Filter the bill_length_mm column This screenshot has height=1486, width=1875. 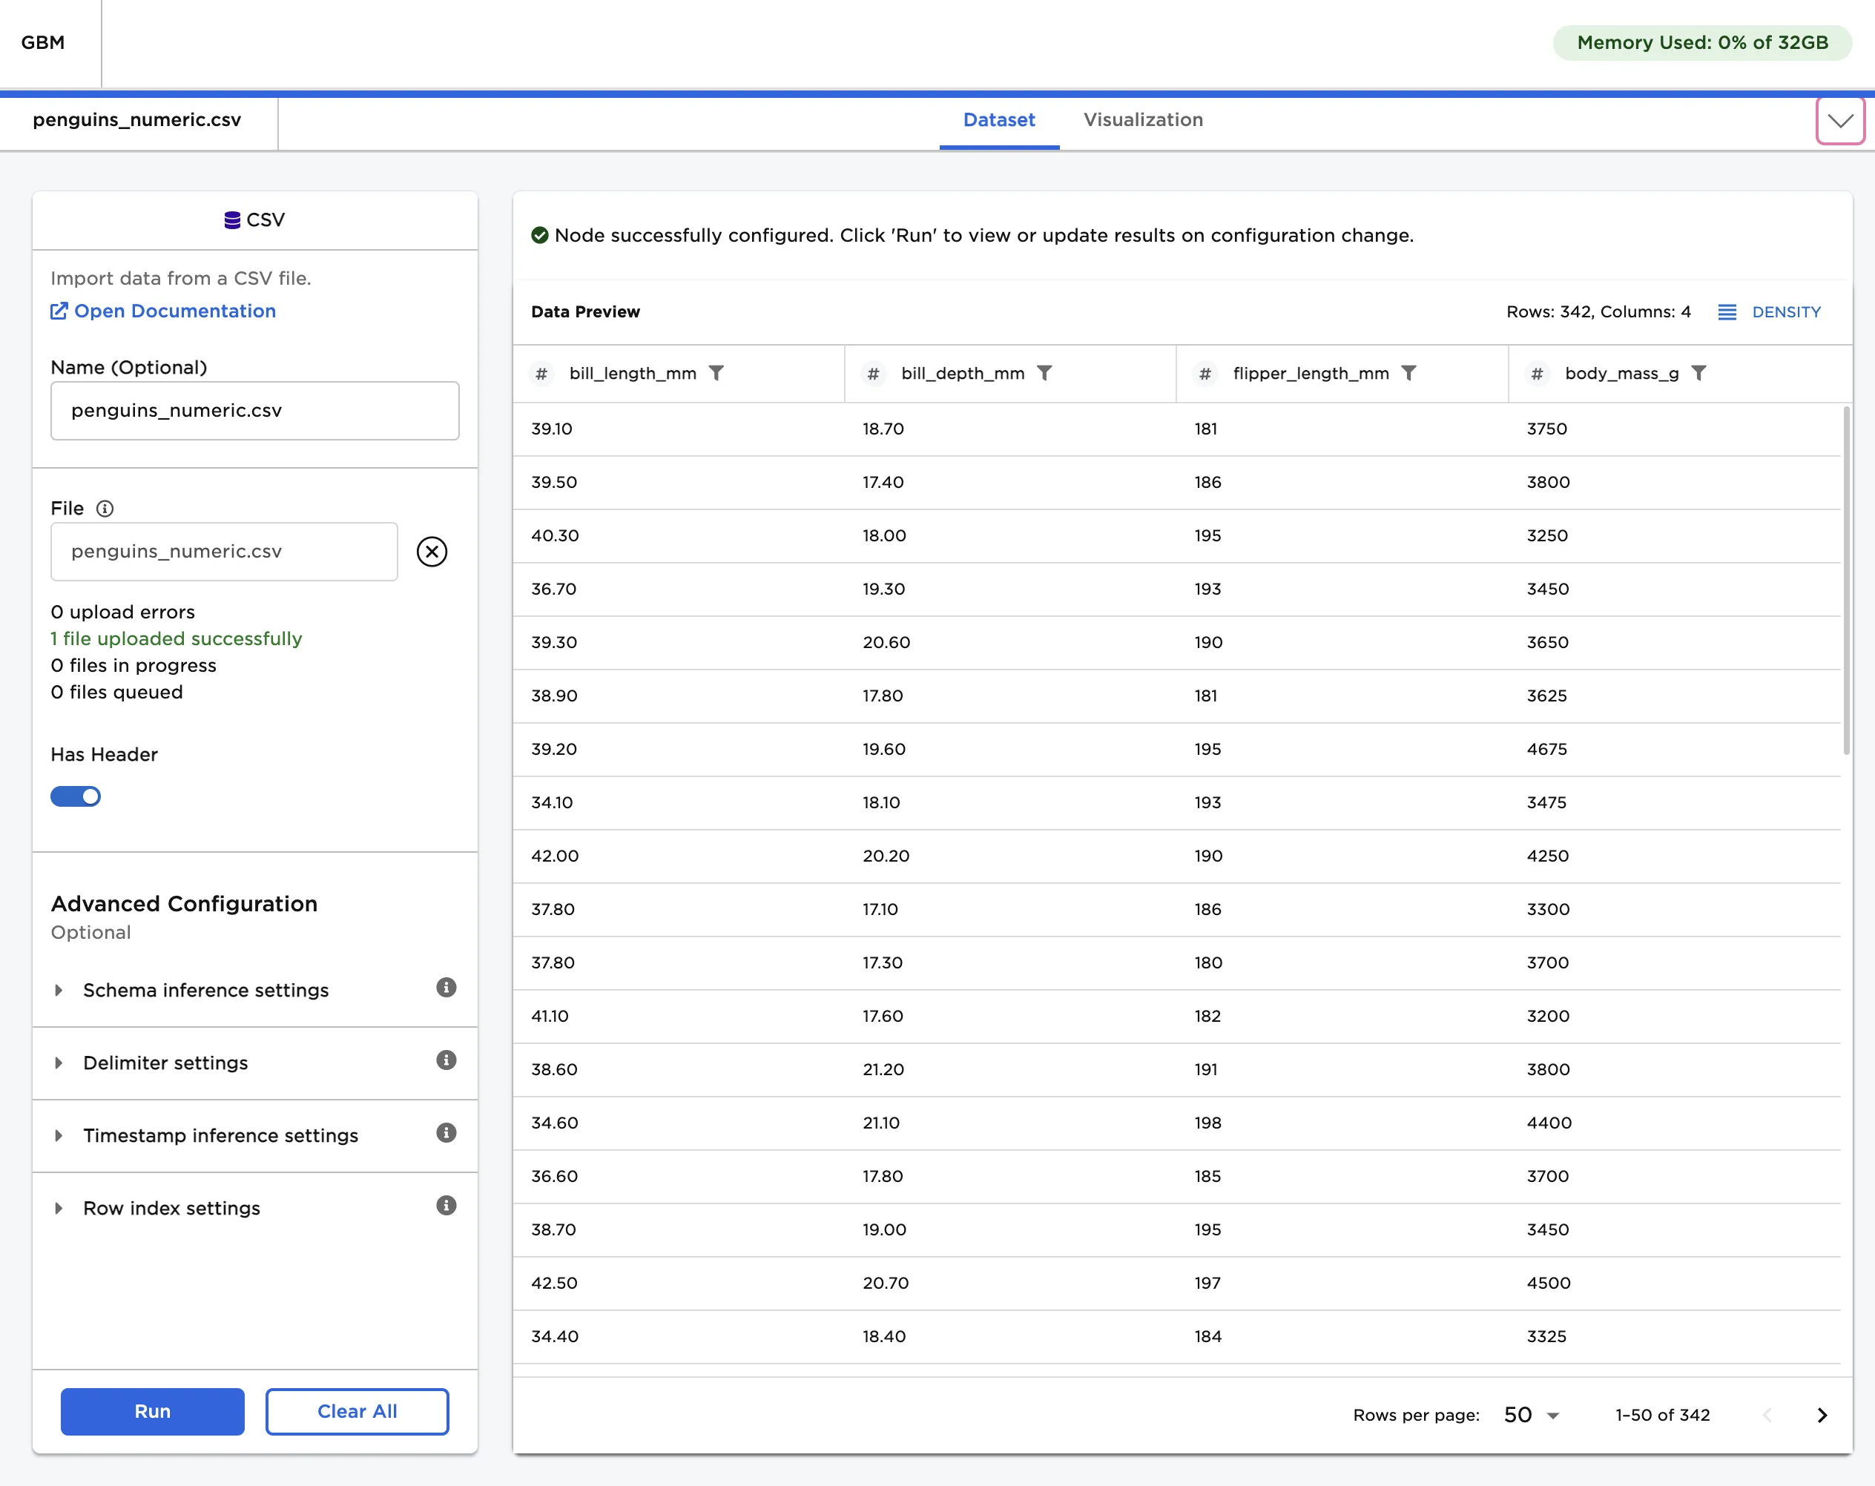[717, 373]
